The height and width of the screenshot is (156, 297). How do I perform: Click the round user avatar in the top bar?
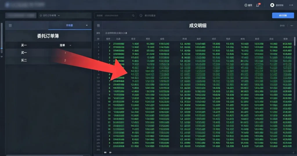272,5
